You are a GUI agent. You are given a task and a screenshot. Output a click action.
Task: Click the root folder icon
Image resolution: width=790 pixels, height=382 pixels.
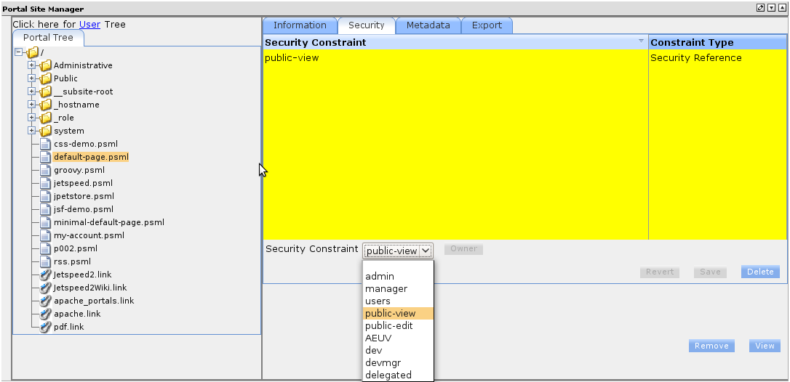[x=33, y=52]
